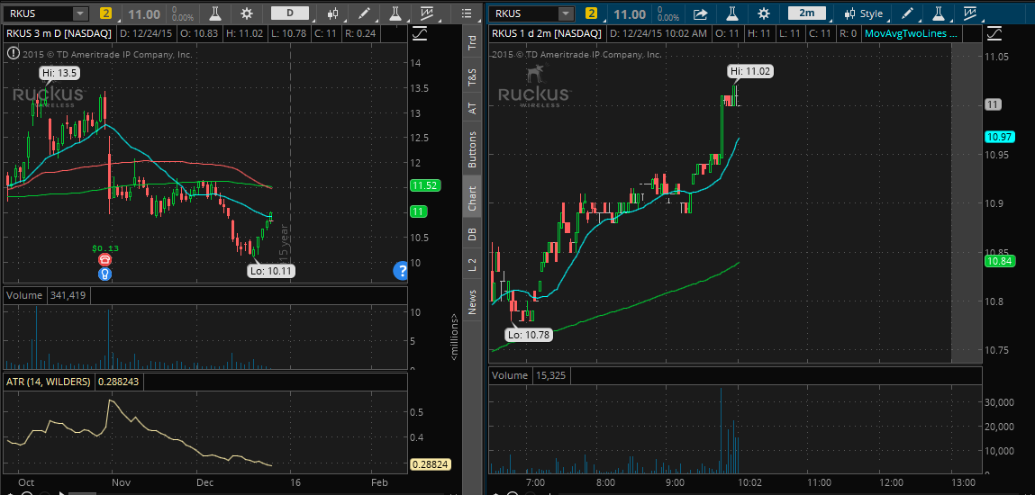This screenshot has height=495, width=1035.
Task: Click the right chart D: 12/24/15 10:02 AM field
Action: (658, 33)
